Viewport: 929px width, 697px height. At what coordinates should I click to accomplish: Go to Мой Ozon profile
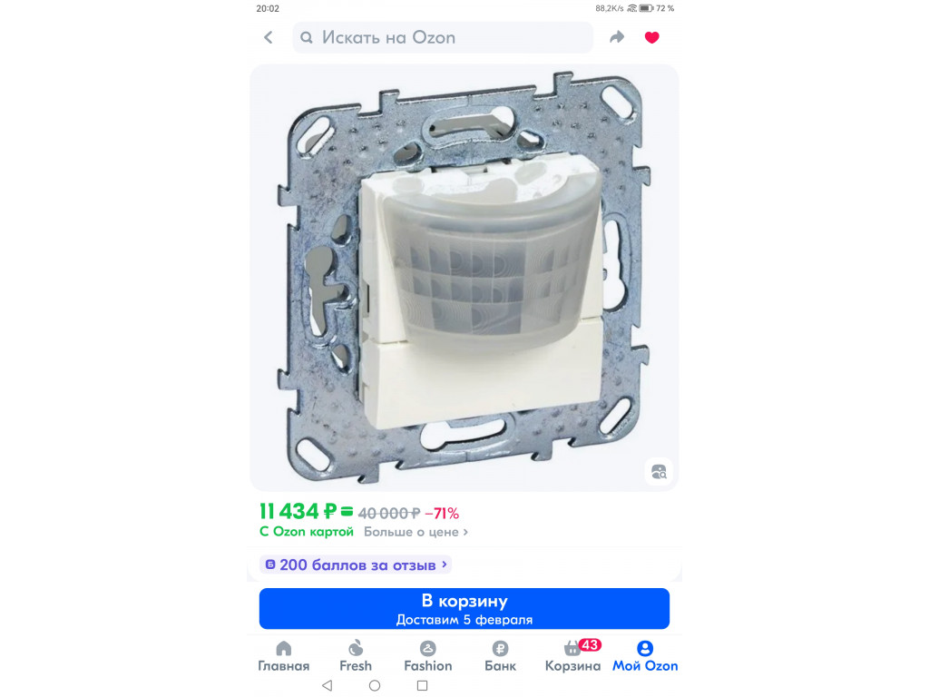pos(645,657)
